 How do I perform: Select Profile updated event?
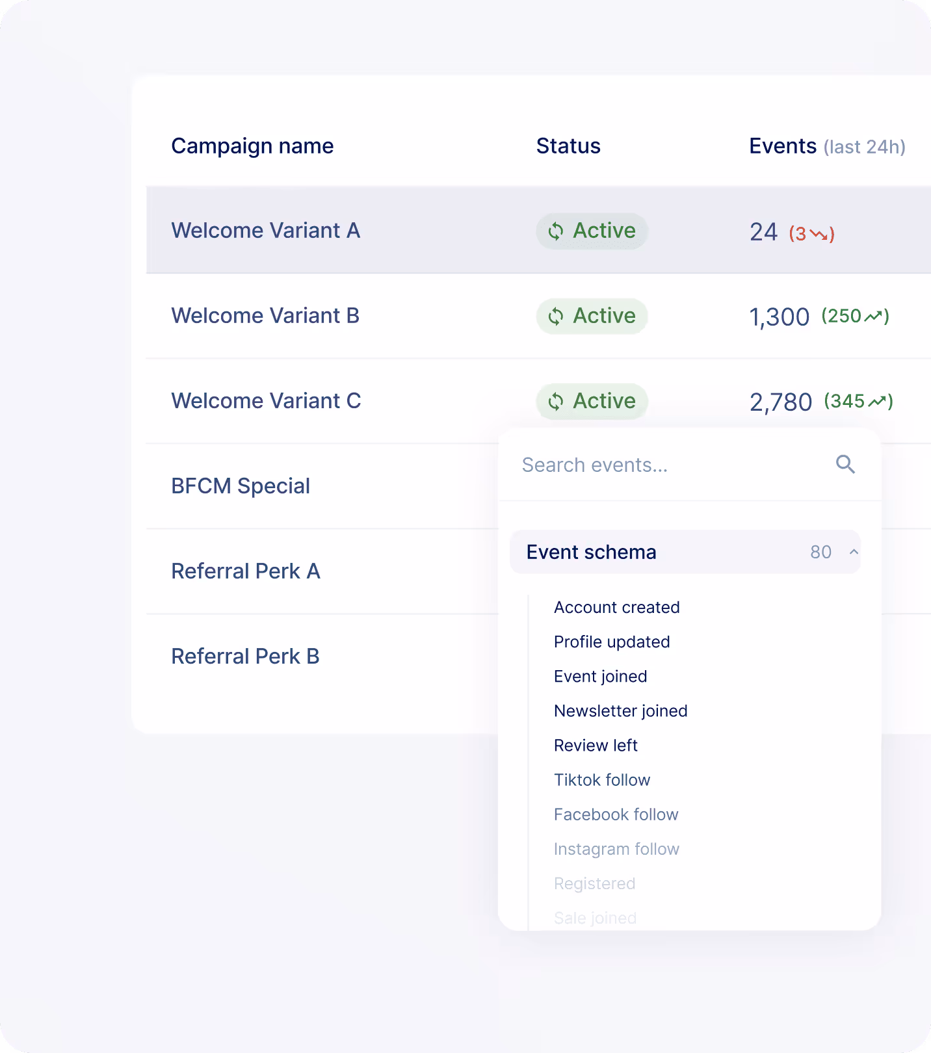pos(612,642)
